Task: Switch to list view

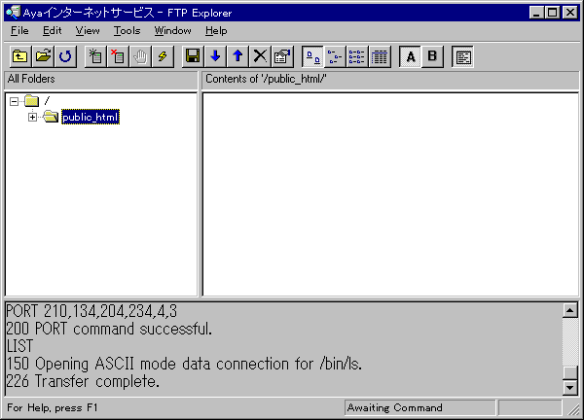Action: point(357,56)
